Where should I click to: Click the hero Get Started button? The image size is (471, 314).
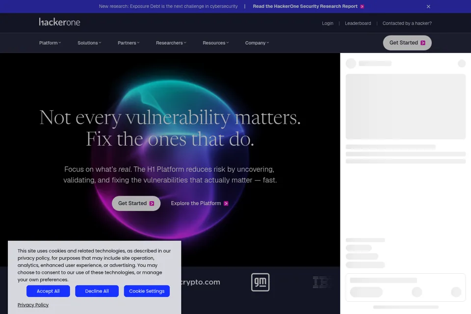click(x=136, y=204)
